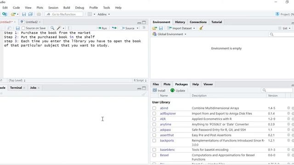Screen dimensions: 294x165
Task: Save current document from main toolbar
Action: 24,14
